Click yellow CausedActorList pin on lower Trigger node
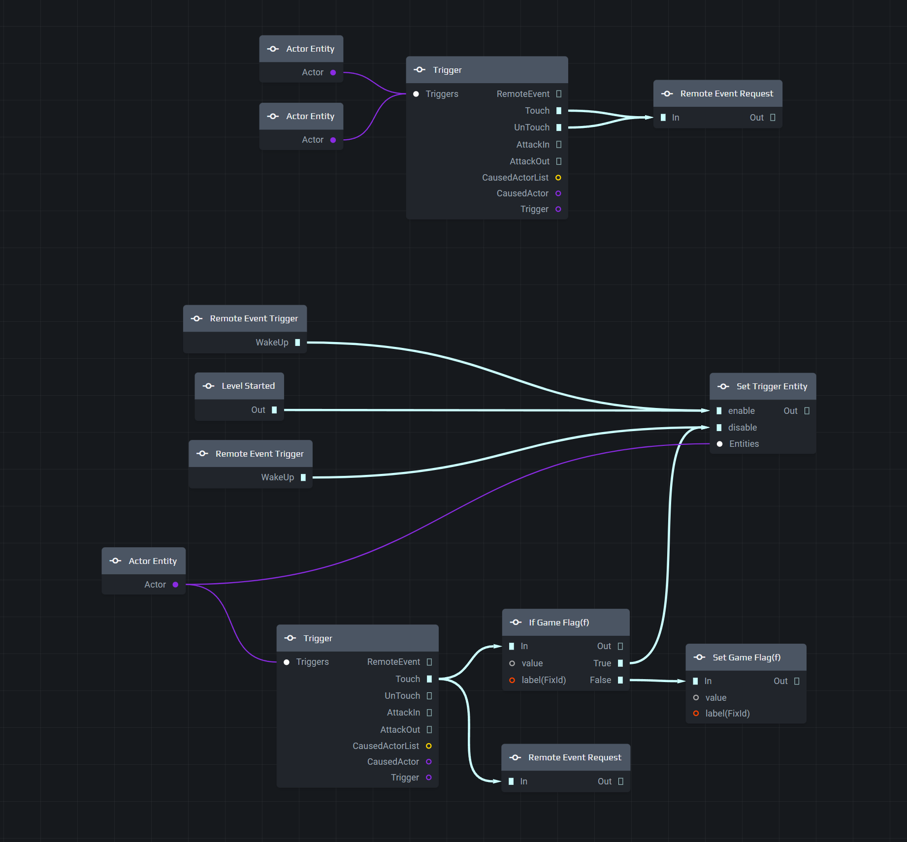The height and width of the screenshot is (842, 907). pyautogui.click(x=429, y=746)
